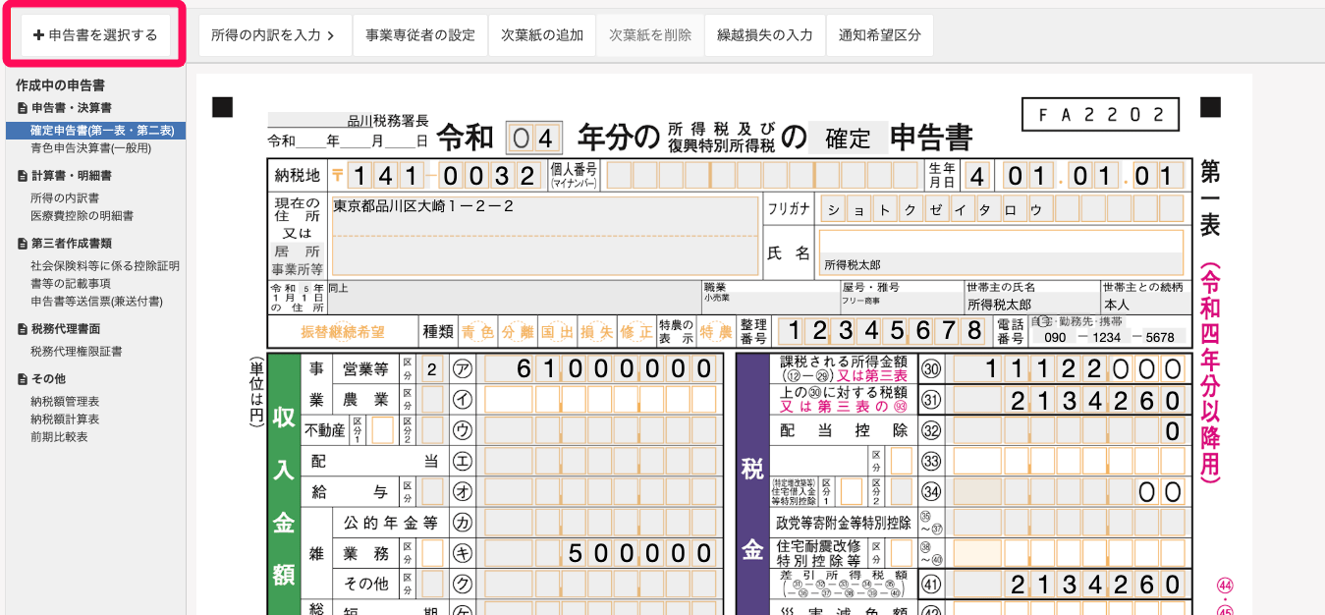Toggle the 青色 type mark
This screenshot has height=615, width=1325.
pos(478,332)
